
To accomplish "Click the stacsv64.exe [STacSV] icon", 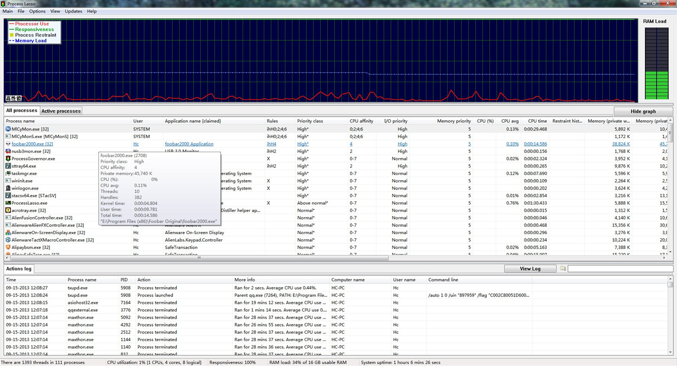I will coord(8,196).
